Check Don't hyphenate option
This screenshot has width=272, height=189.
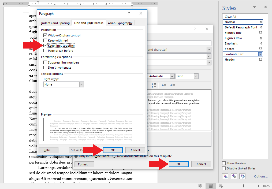pyautogui.click(x=45, y=67)
